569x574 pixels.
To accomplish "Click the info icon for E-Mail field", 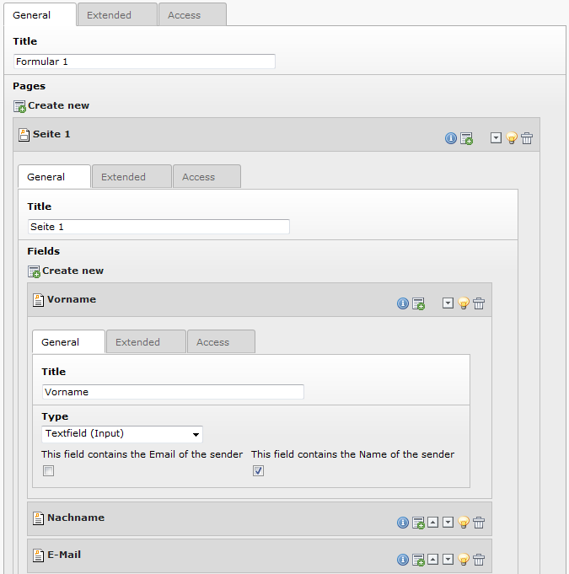I will 403,560.
